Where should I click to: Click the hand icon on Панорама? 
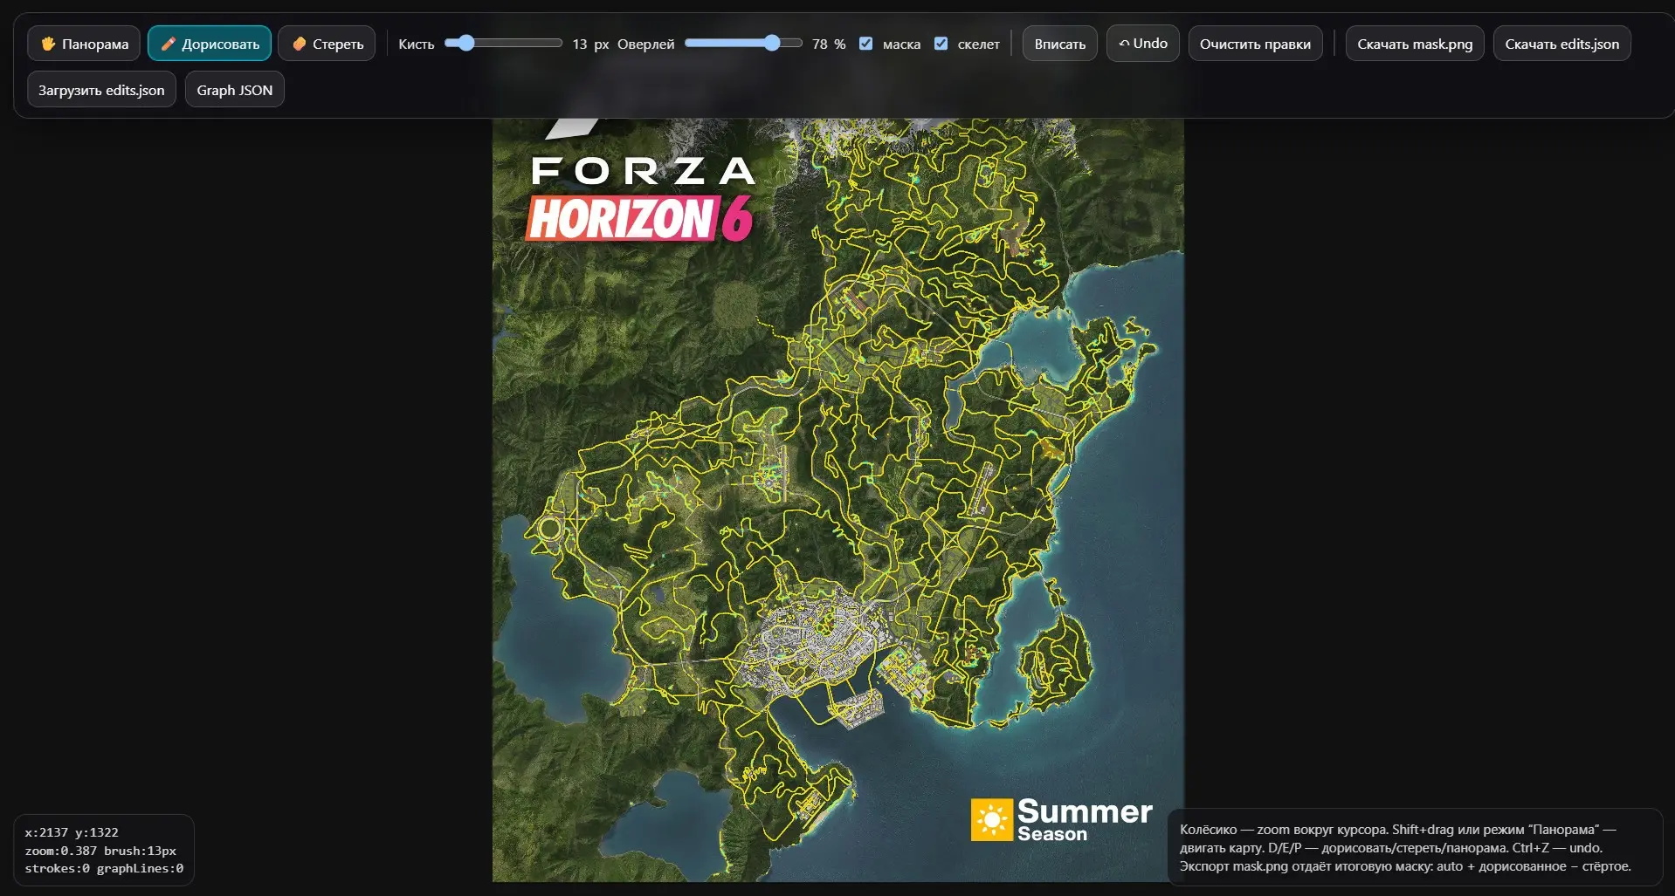click(x=48, y=44)
